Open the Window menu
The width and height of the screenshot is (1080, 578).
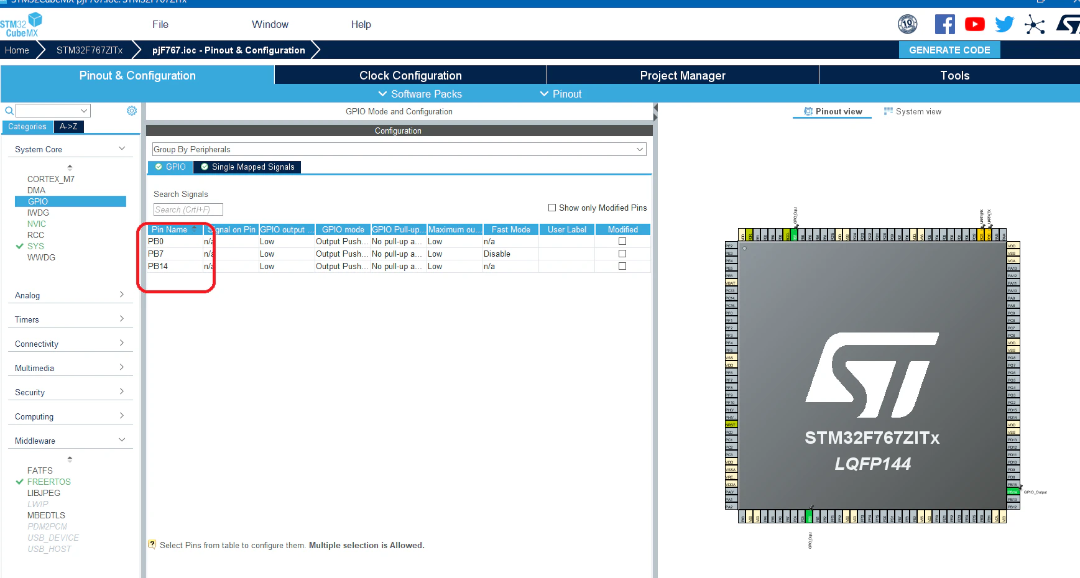tap(270, 24)
